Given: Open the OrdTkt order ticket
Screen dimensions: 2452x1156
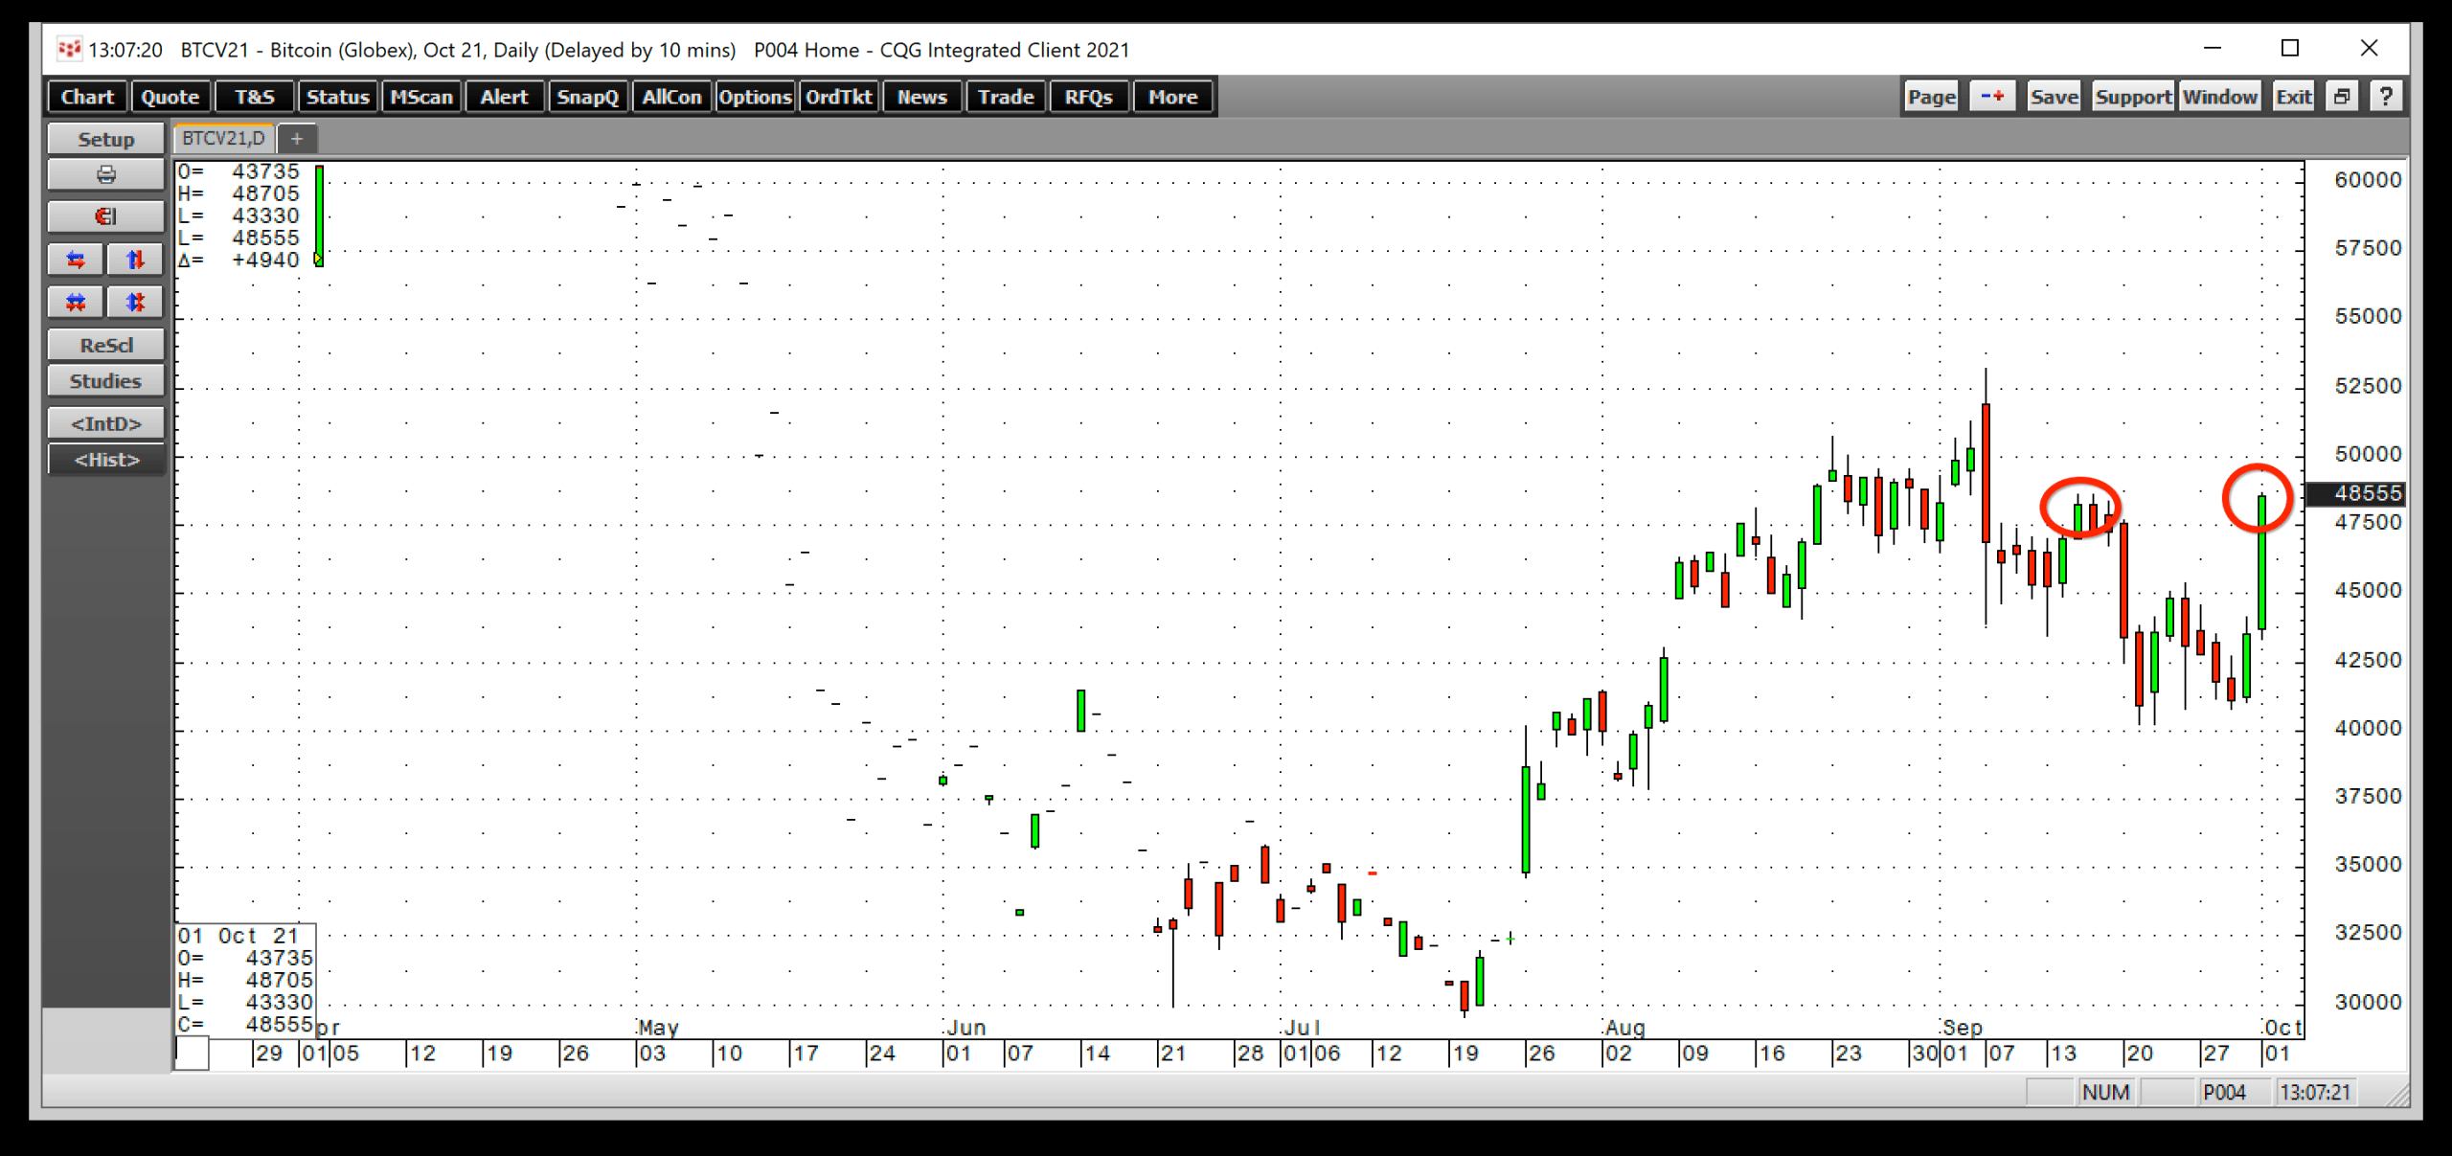Looking at the screenshot, I should point(838,97).
